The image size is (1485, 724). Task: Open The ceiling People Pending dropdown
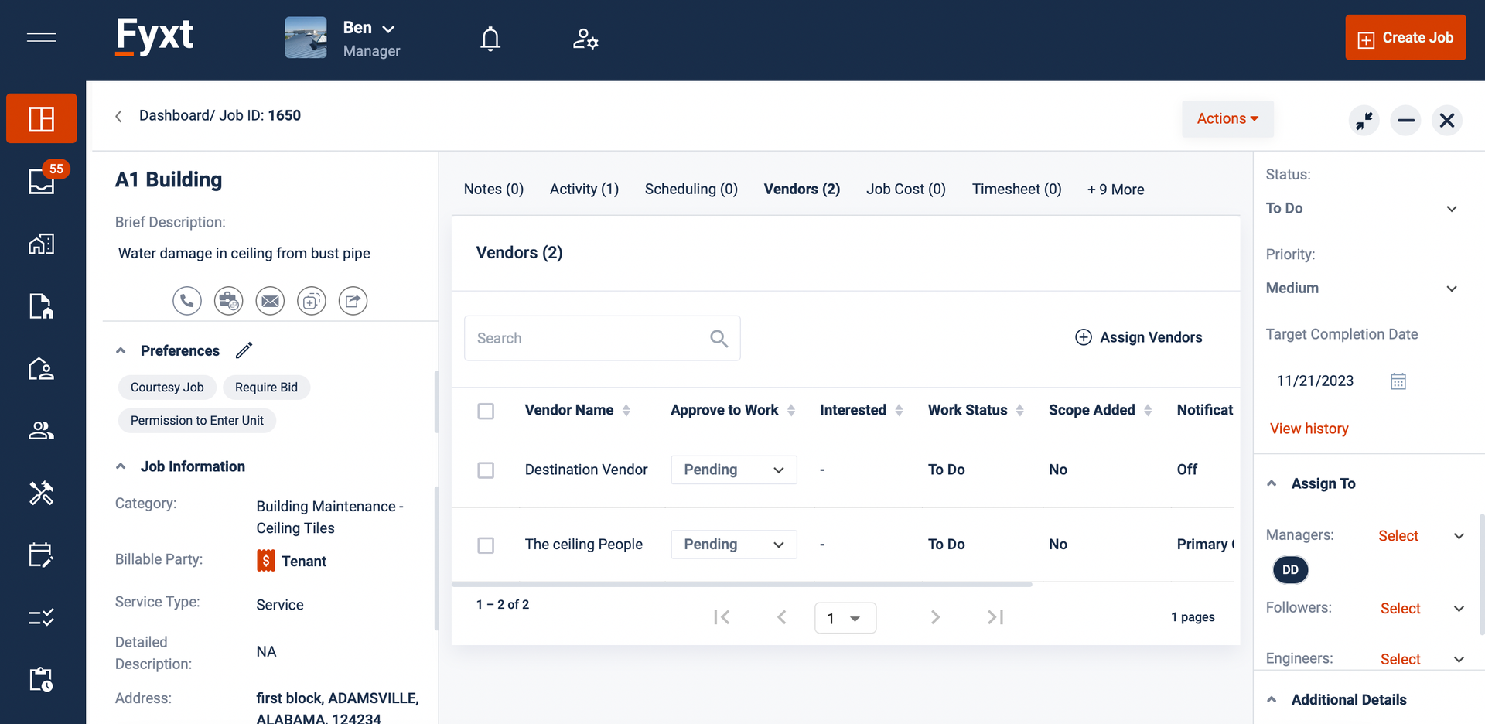734,545
